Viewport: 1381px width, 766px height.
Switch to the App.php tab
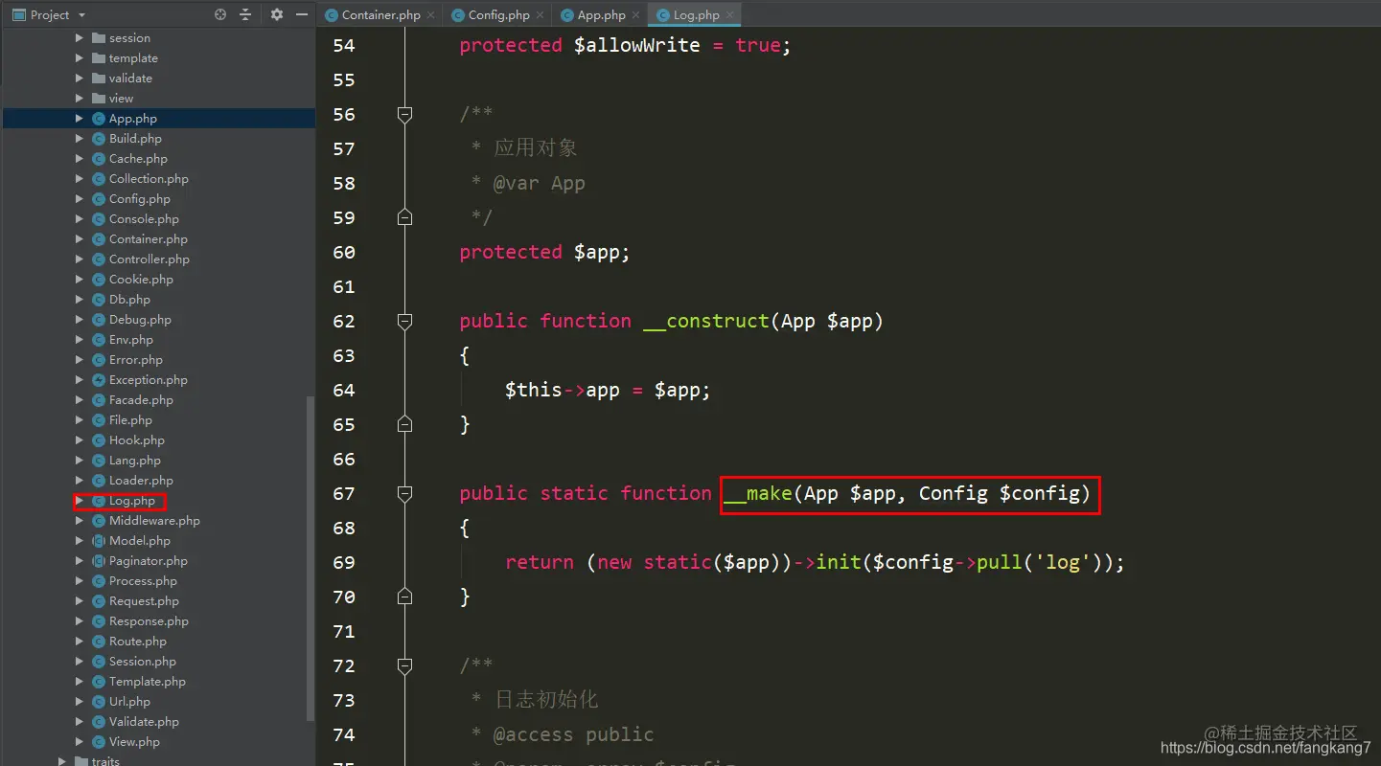click(601, 15)
